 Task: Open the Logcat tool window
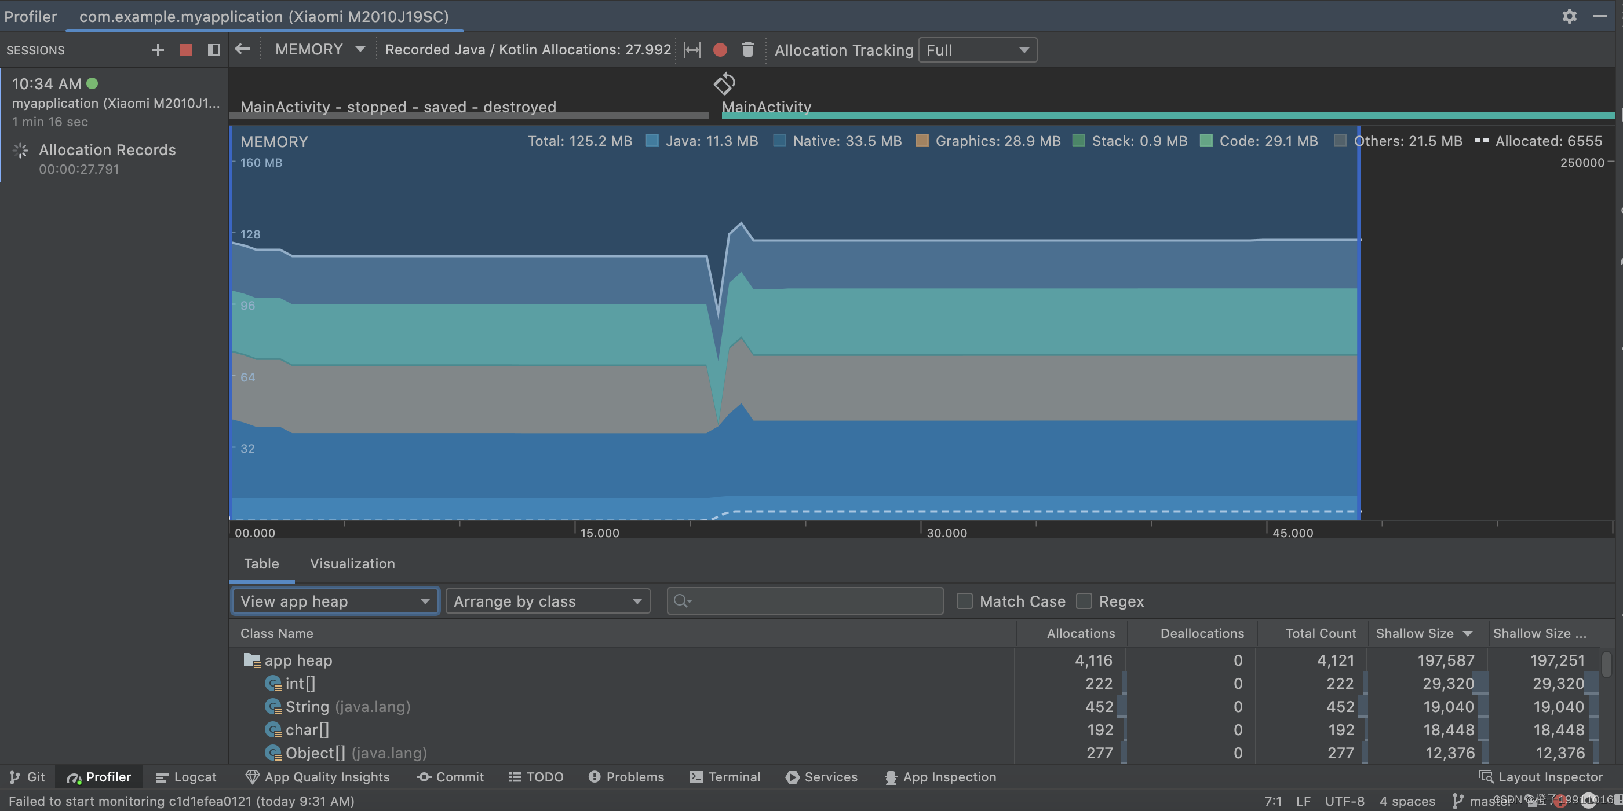186,776
